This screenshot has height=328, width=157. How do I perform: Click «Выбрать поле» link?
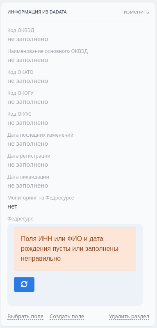point(25,317)
